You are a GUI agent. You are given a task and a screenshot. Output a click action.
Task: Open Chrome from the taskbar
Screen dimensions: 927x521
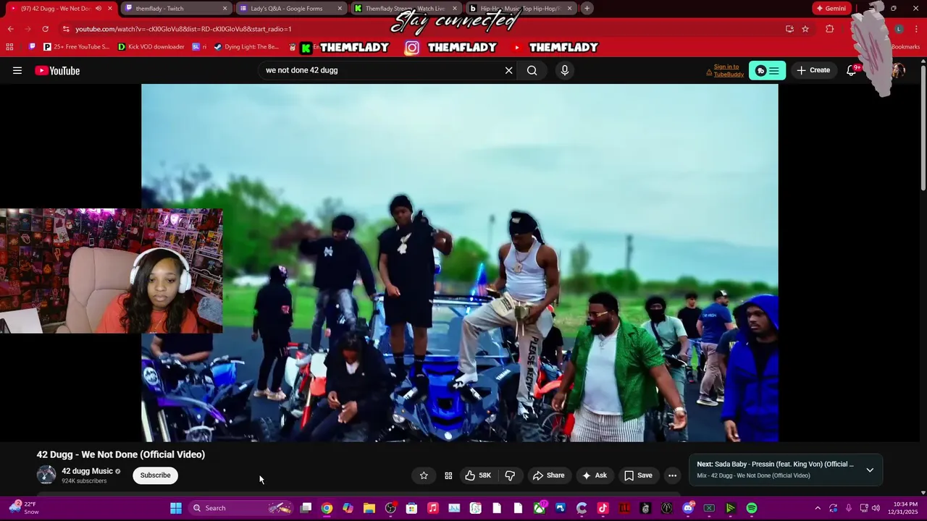[327, 508]
